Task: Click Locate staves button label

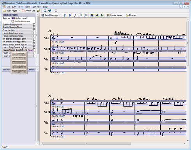Action: click(x=116, y=15)
